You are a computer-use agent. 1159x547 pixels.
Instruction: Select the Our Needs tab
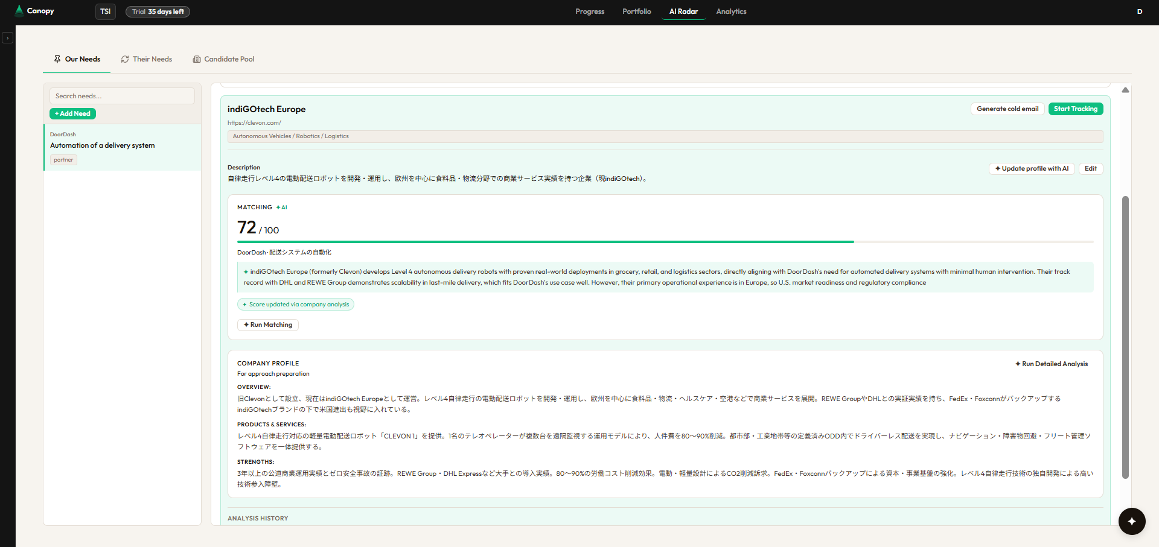[x=77, y=59]
